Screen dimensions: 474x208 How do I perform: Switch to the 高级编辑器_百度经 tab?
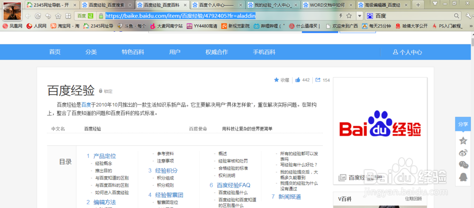(383, 5)
